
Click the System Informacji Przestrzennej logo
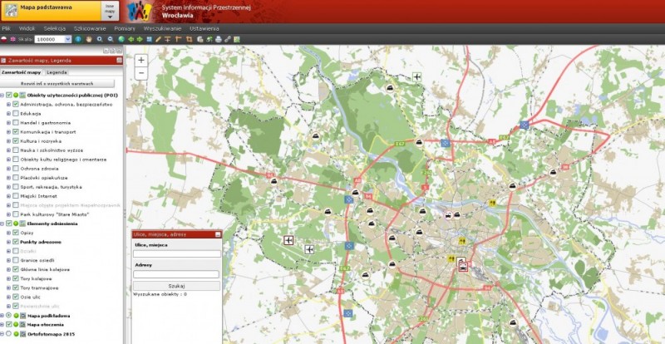[x=139, y=11]
